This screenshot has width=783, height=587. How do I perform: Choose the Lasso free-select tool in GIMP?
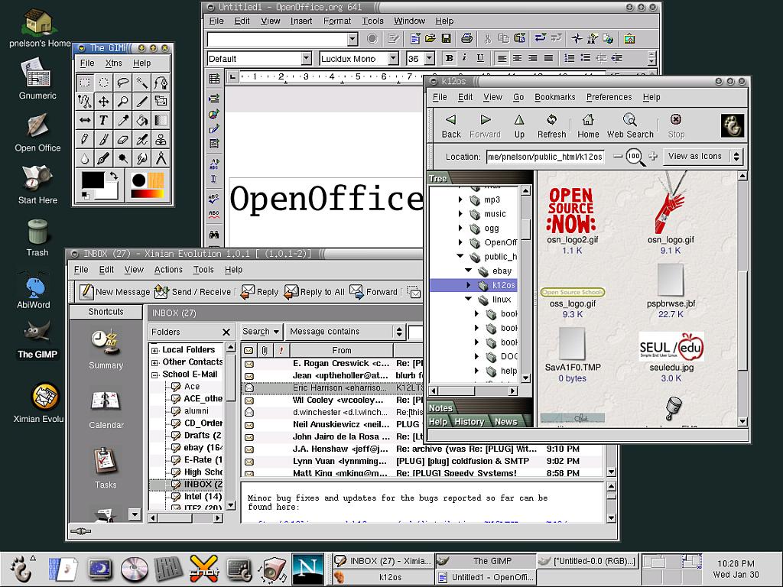(x=122, y=83)
